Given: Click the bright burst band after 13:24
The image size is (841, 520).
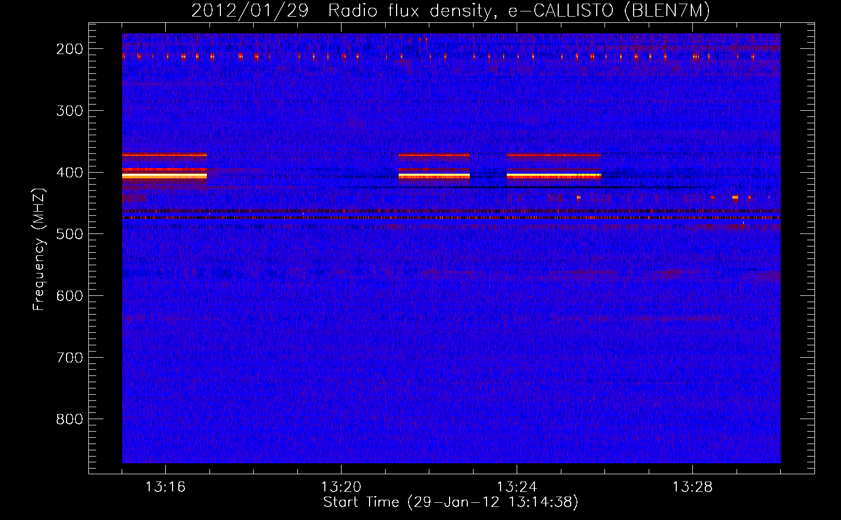Looking at the screenshot, I should coord(554,176).
